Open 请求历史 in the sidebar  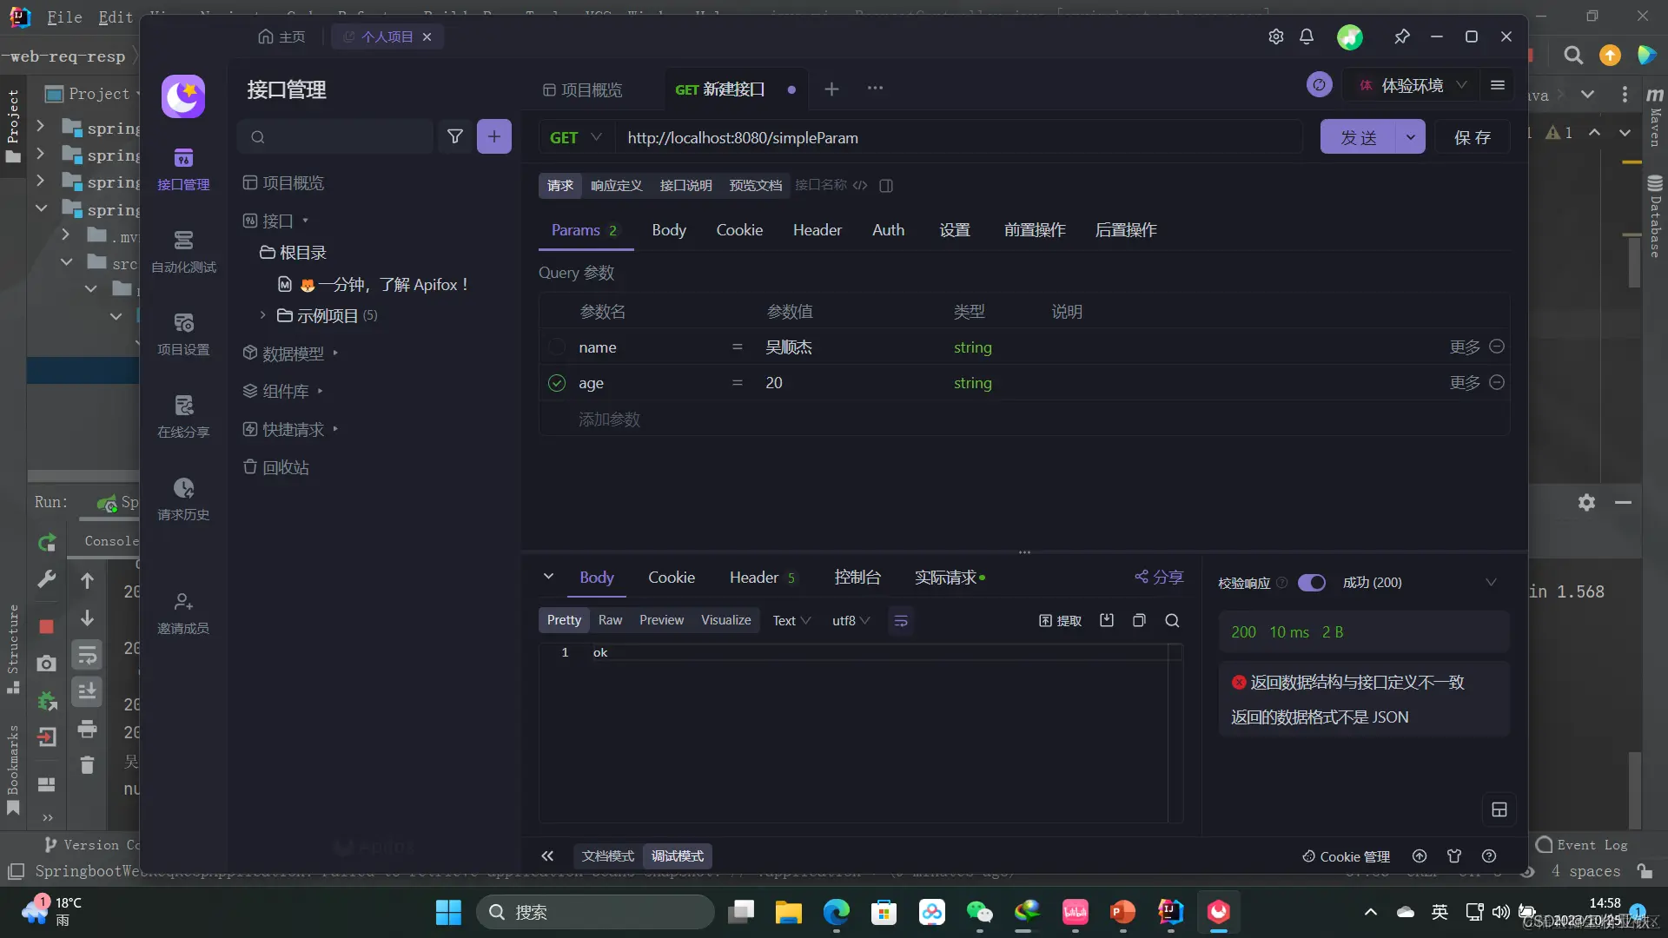pos(183,497)
